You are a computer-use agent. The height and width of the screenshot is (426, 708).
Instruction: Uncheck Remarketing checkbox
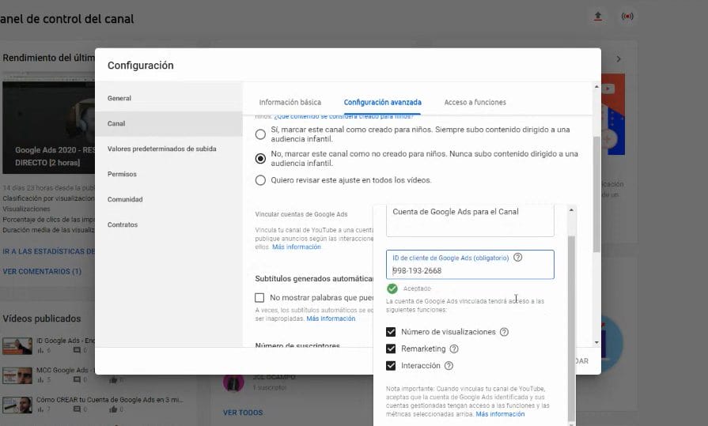[x=391, y=349]
